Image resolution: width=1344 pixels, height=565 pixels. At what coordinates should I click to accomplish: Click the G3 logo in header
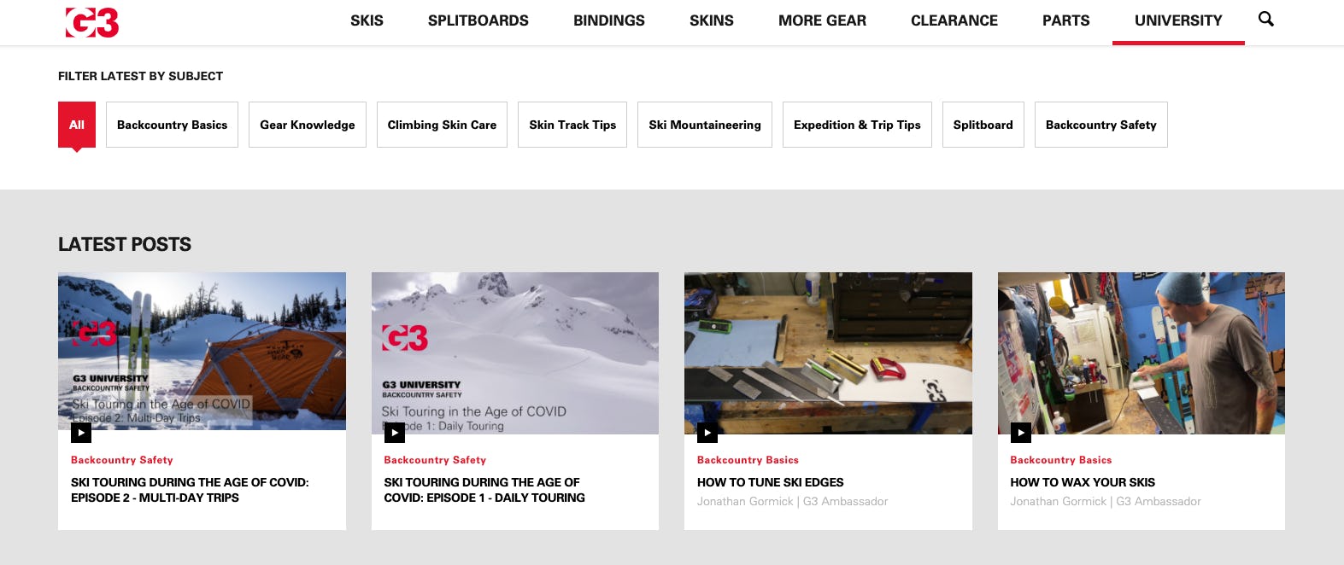[x=92, y=22]
